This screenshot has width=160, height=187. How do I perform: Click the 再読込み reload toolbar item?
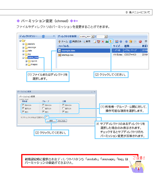[x=75, y=42]
